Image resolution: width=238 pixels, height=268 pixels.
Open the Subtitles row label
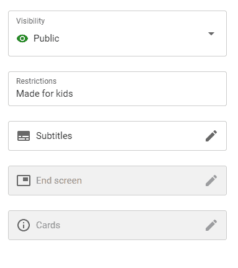pos(54,136)
